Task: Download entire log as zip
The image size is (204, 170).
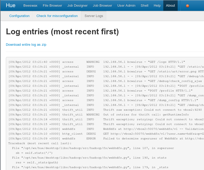Action: tap(26, 45)
